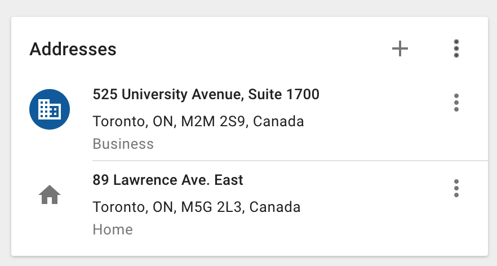Click Canada in the Business address
Viewport: 497px width, 266px height.
coord(278,121)
